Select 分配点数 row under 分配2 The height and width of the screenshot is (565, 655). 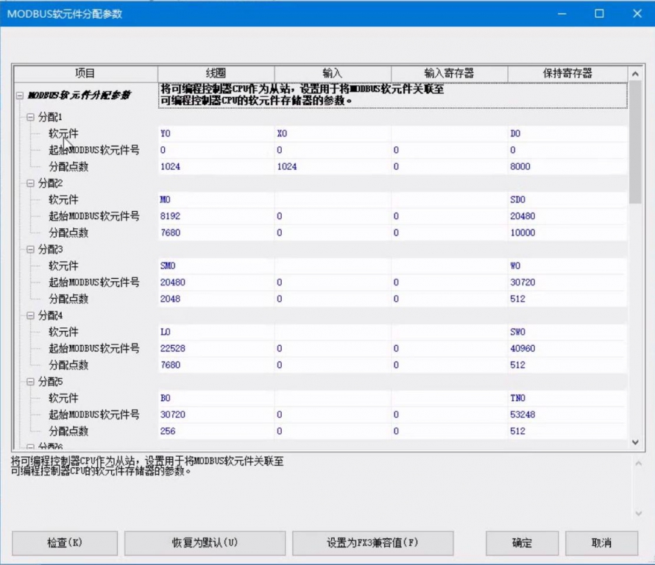click(68, 232)
